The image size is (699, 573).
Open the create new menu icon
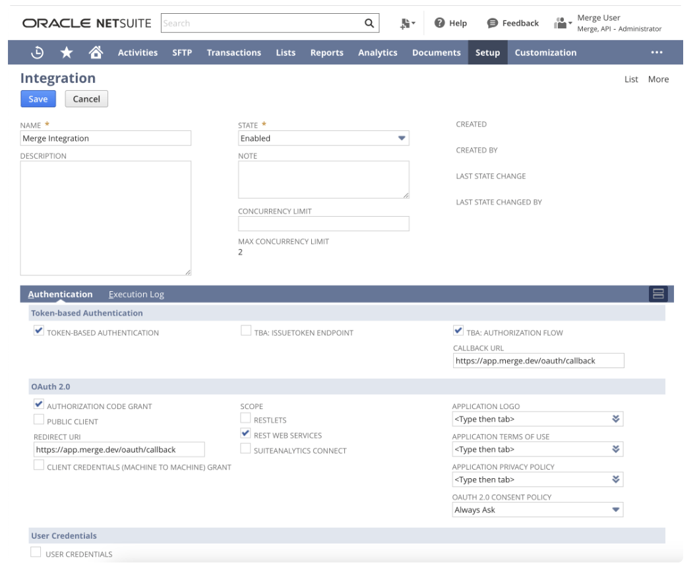point(408,24)
